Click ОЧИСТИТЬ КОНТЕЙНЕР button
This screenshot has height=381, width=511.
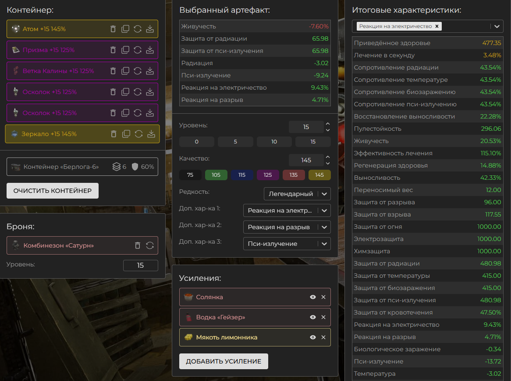pyautogui.click(x=53, y=191)
